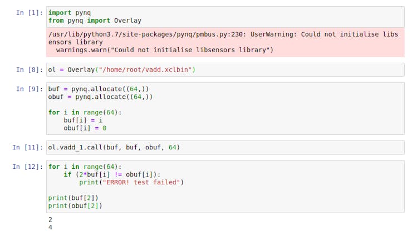
Task: Click the "from pynq import Overlay" line
Action: (x=95, y=21)
